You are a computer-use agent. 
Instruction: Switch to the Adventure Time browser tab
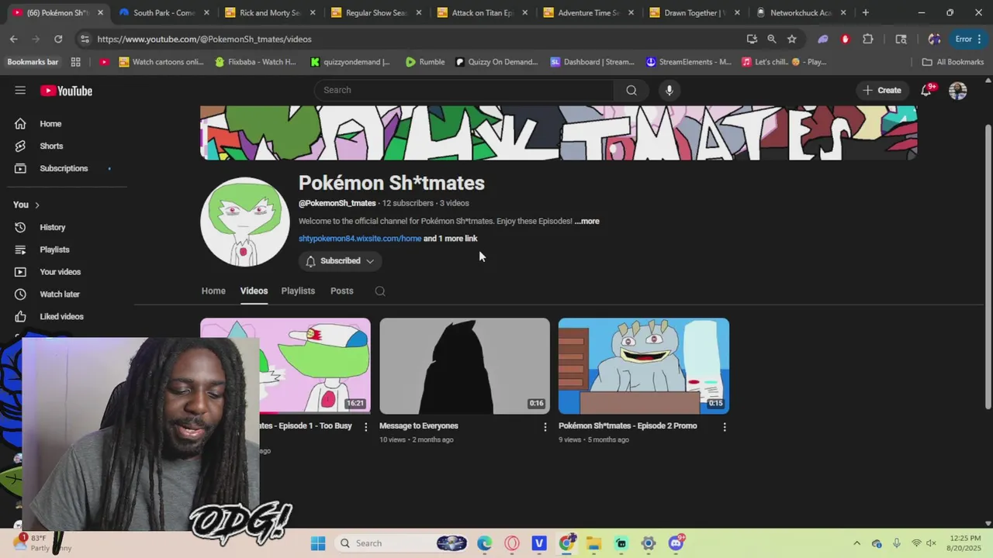point(587,12)
